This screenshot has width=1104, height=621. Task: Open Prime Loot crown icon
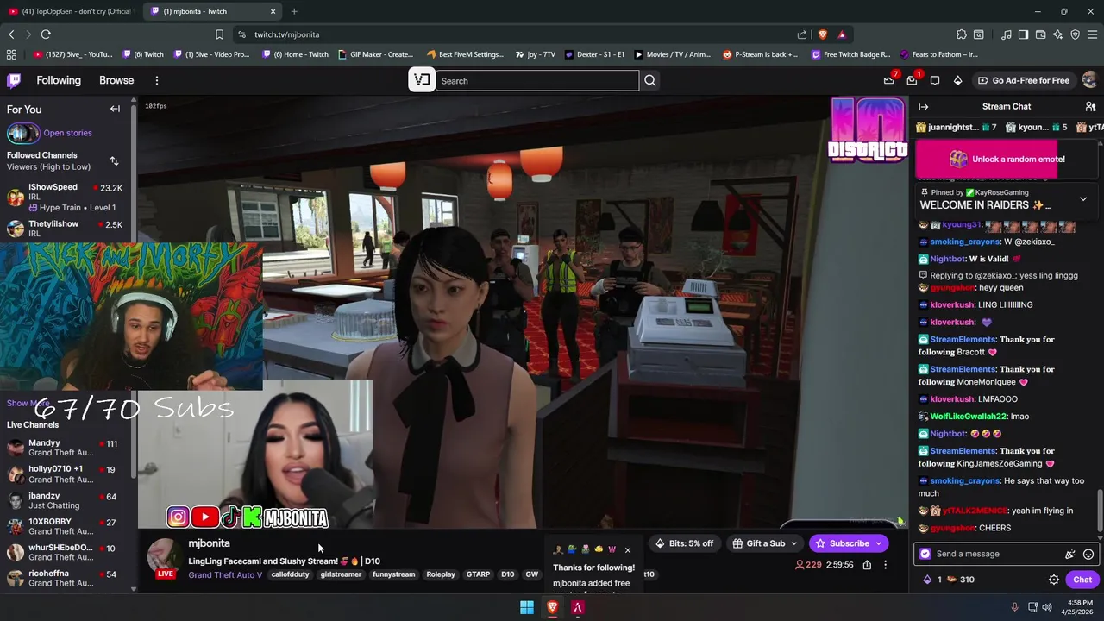(x=889, y=80)
